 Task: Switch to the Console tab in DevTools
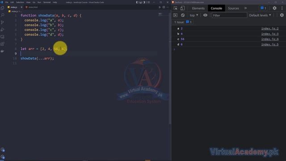[x=216, y=8]
